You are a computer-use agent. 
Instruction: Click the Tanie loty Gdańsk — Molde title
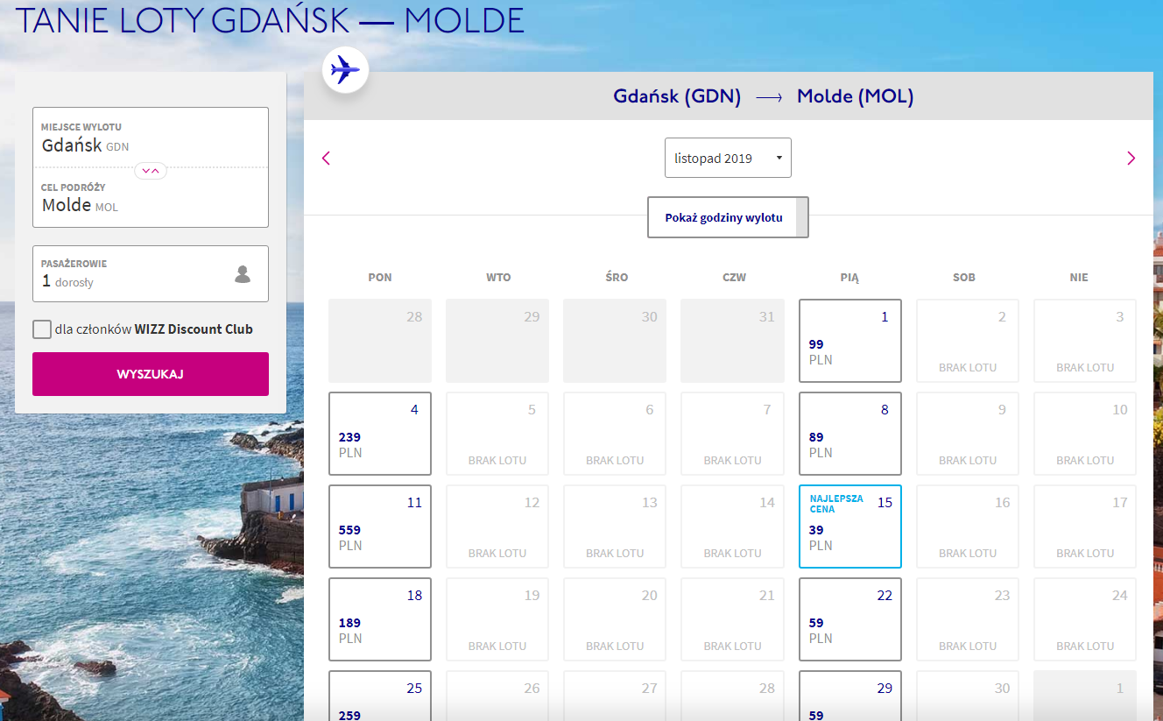(270, 20)
